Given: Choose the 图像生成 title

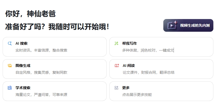Looking at the screenshot, I should click(x=23, y=66).
